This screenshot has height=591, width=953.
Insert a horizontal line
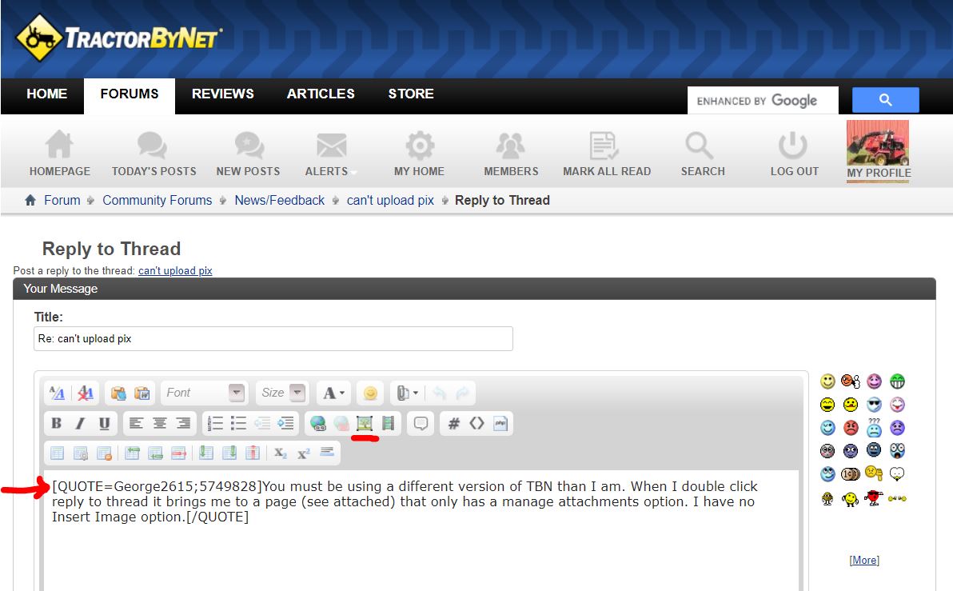point(327,452)
